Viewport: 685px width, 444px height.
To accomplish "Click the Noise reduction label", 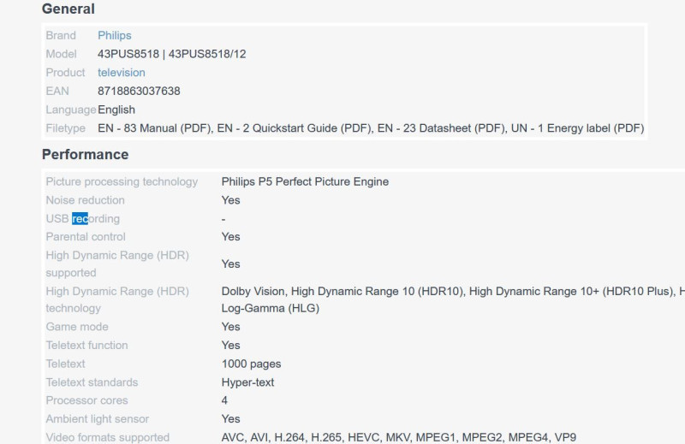I will point(85,200).
